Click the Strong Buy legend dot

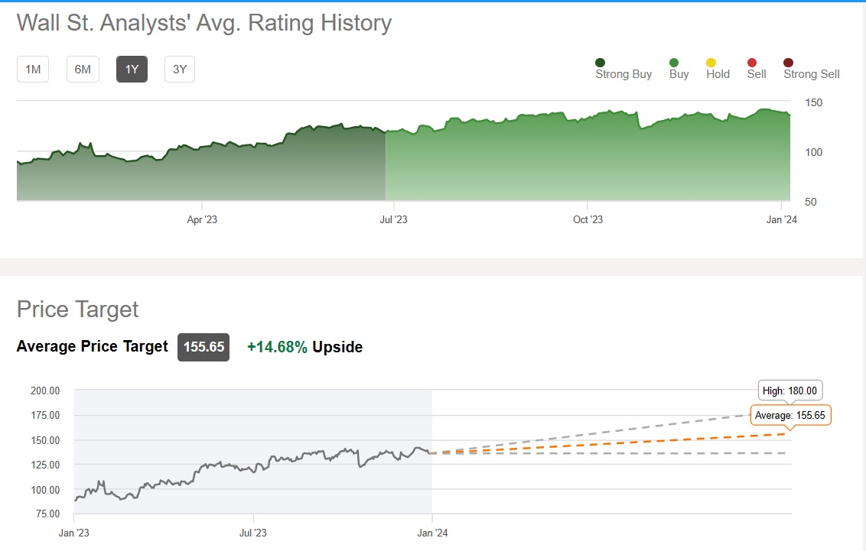click(601, 63)
